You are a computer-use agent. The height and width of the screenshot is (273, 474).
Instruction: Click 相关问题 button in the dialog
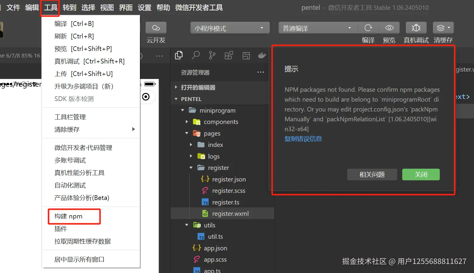(372, 175)
